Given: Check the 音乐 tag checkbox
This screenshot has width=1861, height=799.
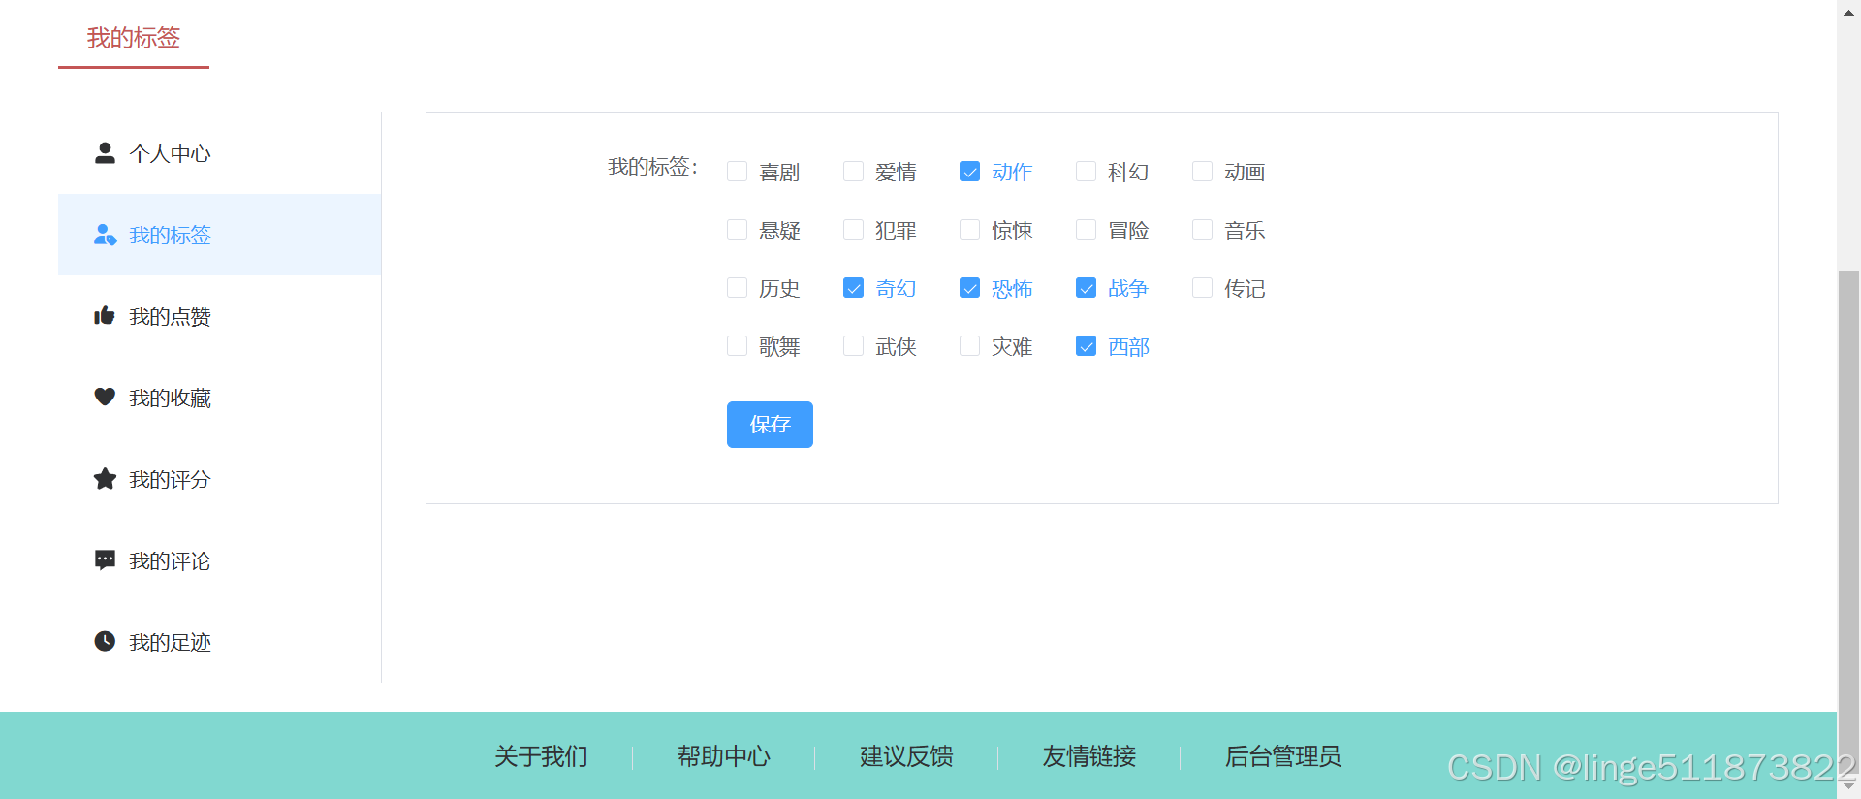Looking at the screenshot, I should point(1202,230).
